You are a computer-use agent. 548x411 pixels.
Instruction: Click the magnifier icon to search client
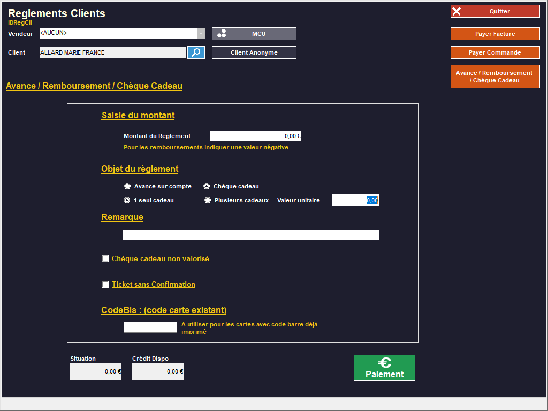pyautogui.click(x=196, y=52)
